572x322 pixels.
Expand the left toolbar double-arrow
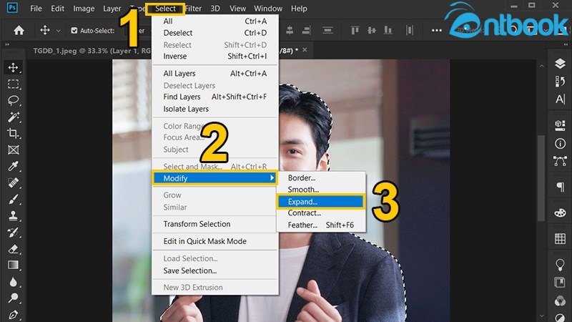point(7,44)
